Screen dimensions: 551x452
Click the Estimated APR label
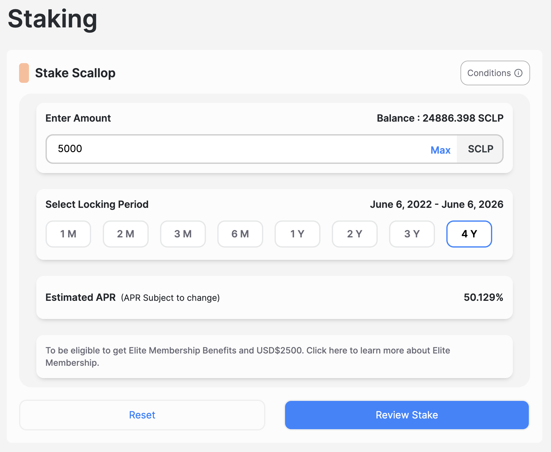coord(80,297)
